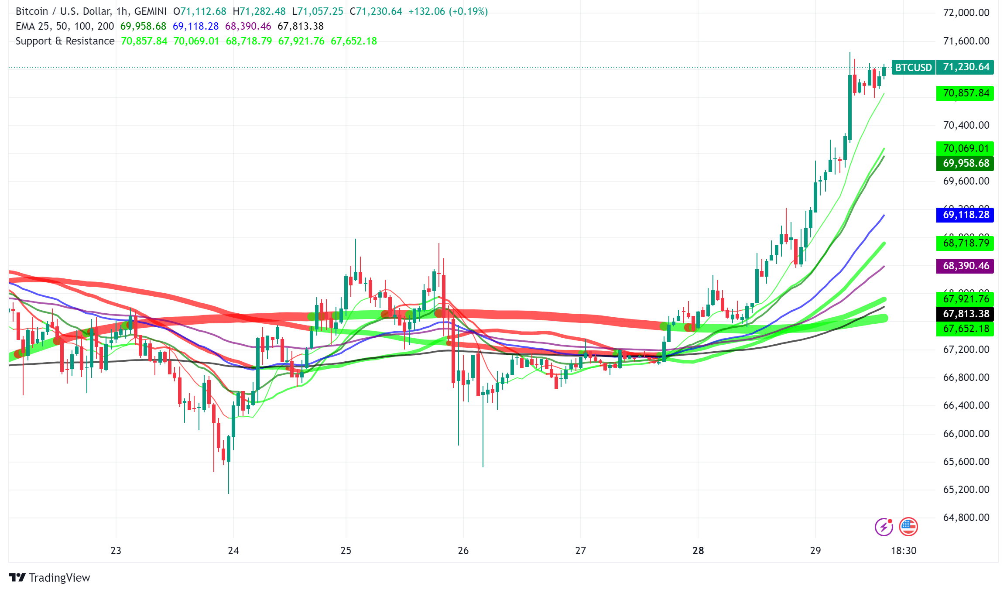Click the date label 27 on the time axis
Viewport: 1007px width, 593px height.
[581, 551]
